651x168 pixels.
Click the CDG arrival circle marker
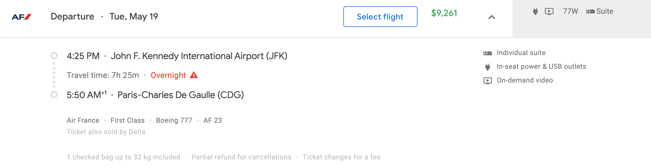54,95
